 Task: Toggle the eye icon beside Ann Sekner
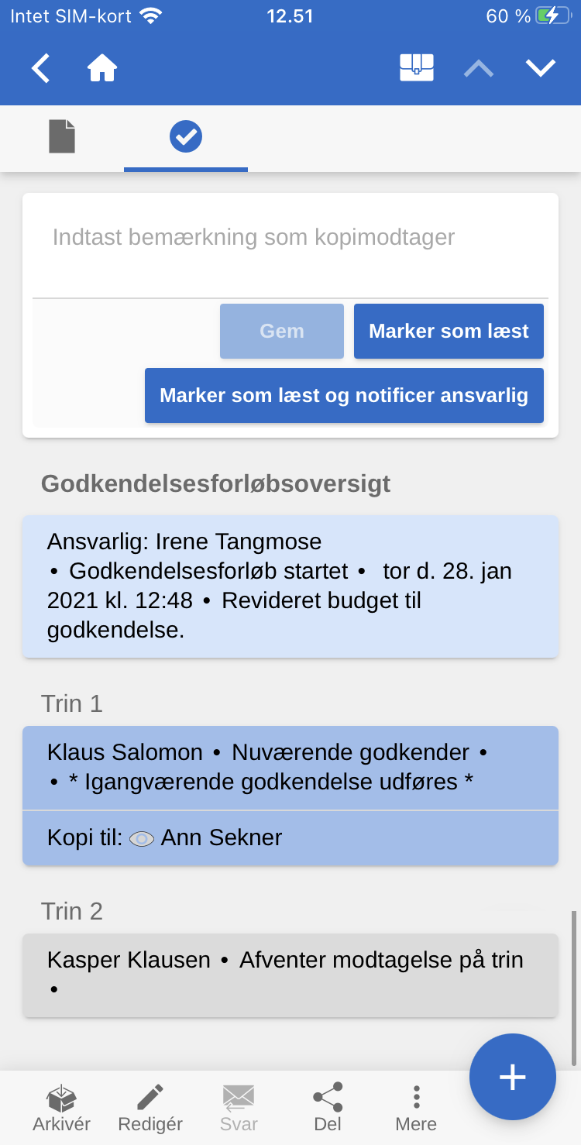click(142, 838)
